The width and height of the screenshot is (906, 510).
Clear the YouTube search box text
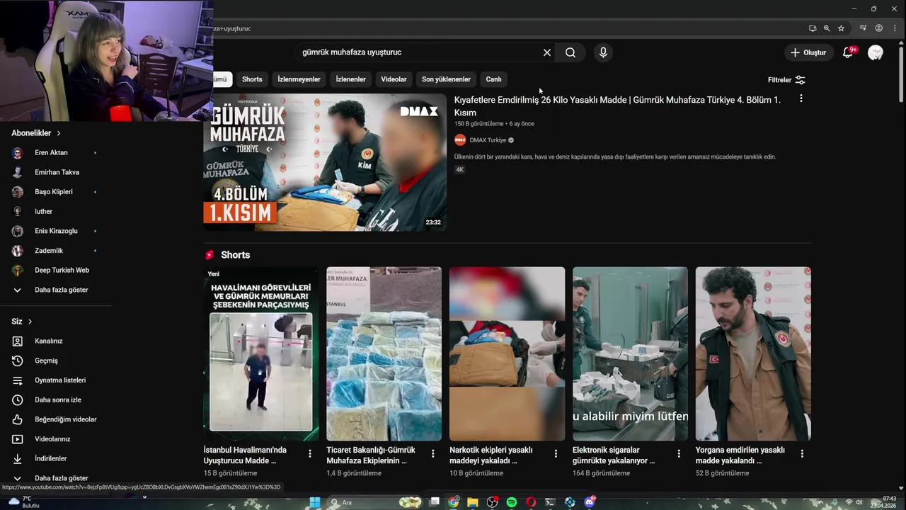(547, 52)
